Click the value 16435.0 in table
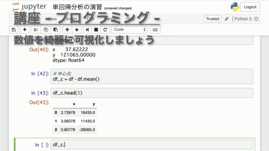This screenshot has height=151, width=269. pos(88,113)
